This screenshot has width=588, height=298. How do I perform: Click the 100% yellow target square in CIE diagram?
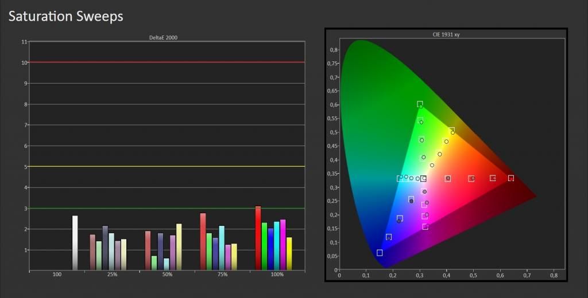tap(451, 130)
